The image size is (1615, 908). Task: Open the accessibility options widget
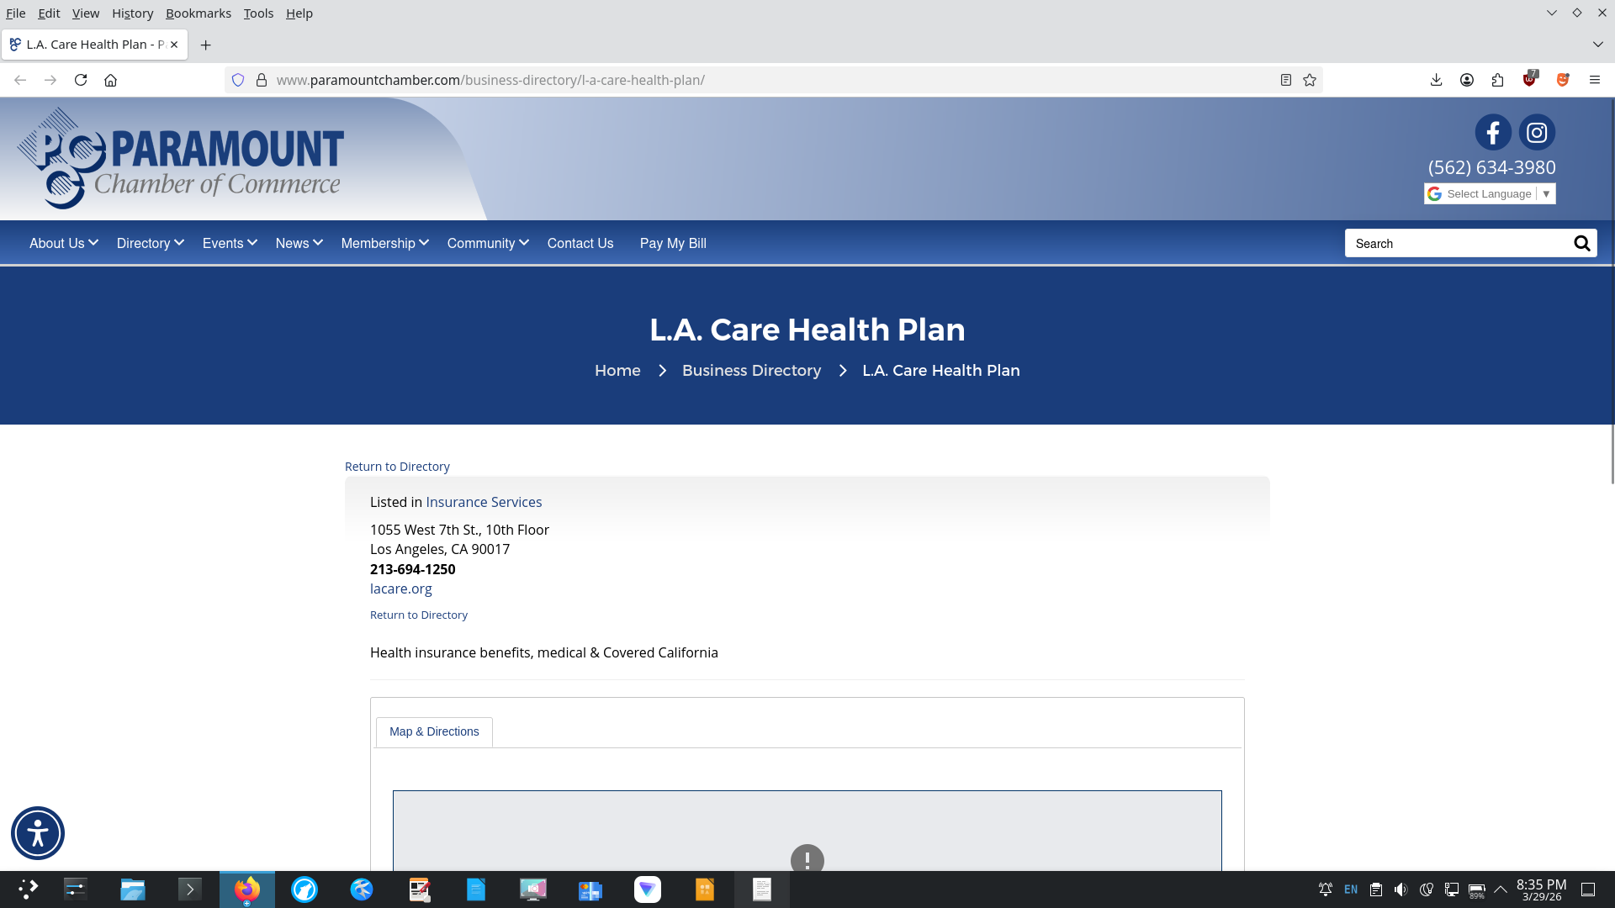tap(38, 833)
